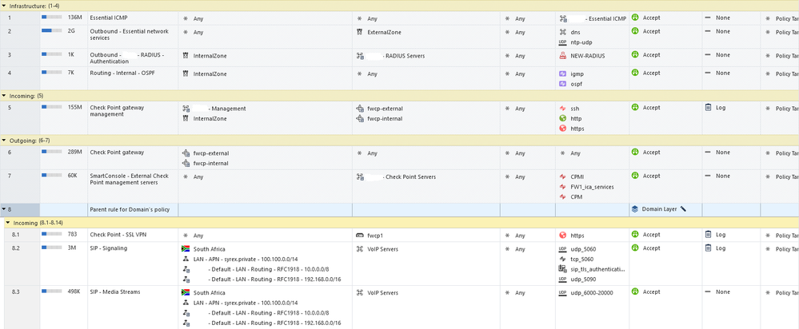Click the igmp protocol icon in rule 4
Viewport: 799px width, 329px height.
[x=563, y=73]
